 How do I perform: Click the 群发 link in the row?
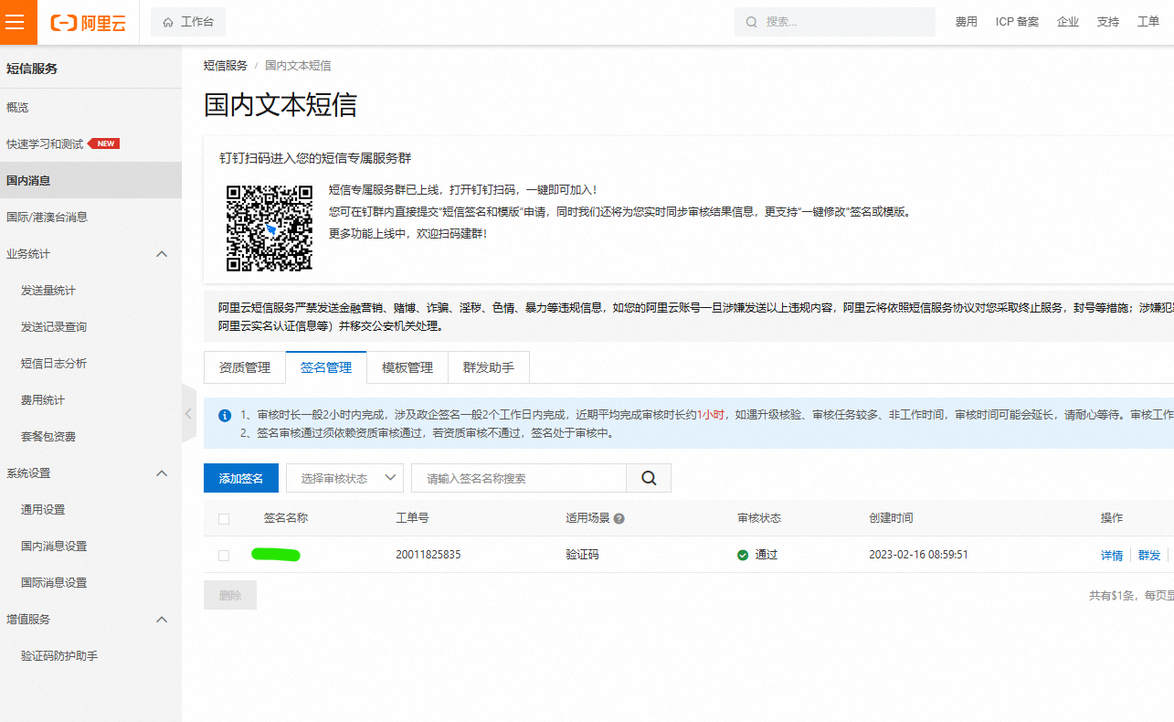tap(1149, 556)
